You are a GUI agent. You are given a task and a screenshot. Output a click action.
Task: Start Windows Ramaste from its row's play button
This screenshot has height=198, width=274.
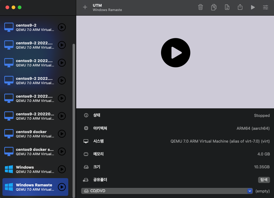62,187
